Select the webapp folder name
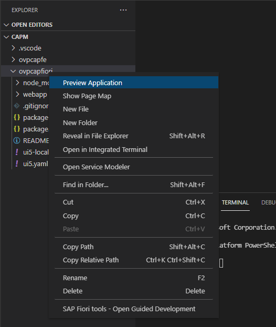The image size is (276, 327). pyautogui.click(x=35, y=95)
